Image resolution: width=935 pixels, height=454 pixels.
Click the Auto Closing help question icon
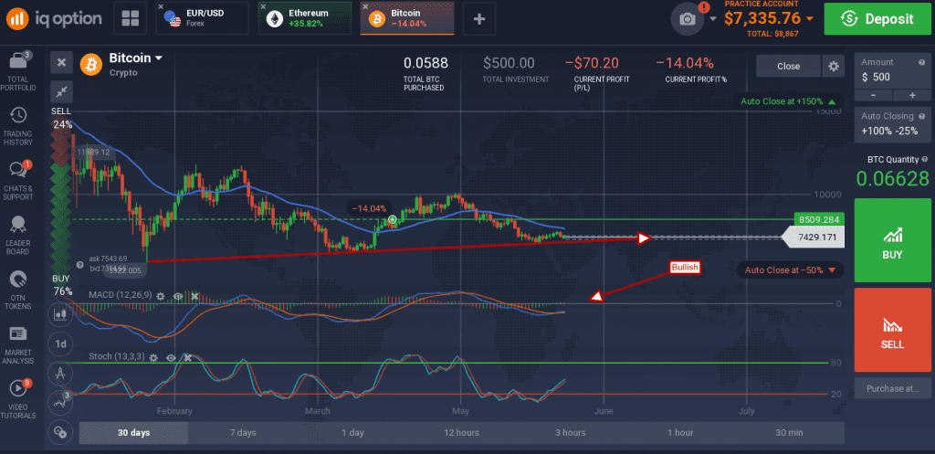click(922, 116)
